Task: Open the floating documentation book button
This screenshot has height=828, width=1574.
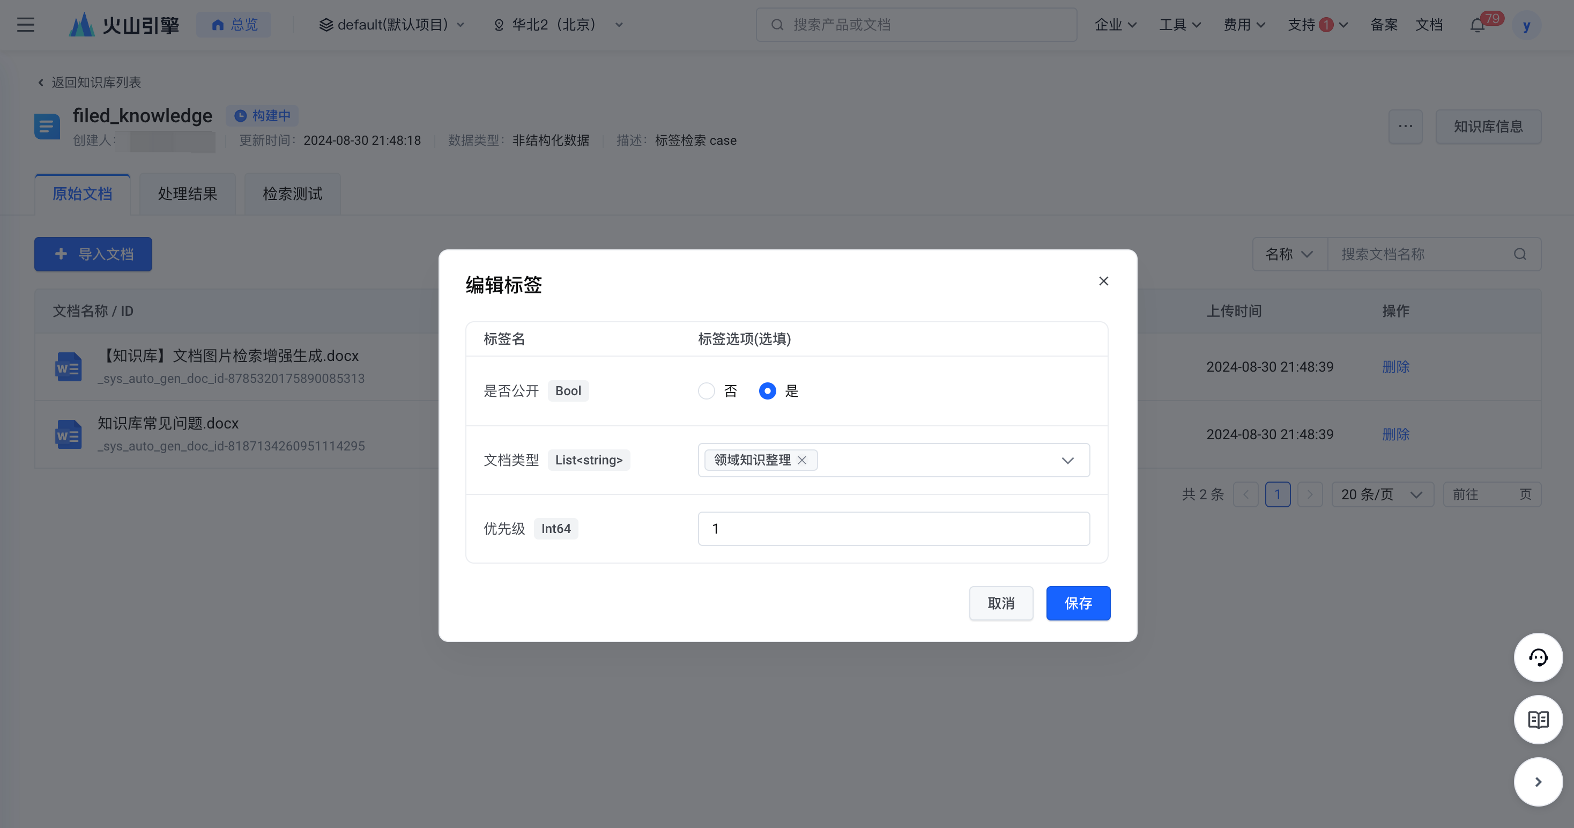Action: (x=1538, y=720)
